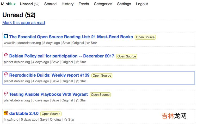Click Open Source category tag on Debian Policy

pyautogui.click(x=127, y=56)
